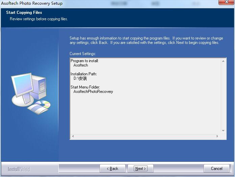
Task: Click the computer and CD setup illustration
Action: tap(31, 93)
